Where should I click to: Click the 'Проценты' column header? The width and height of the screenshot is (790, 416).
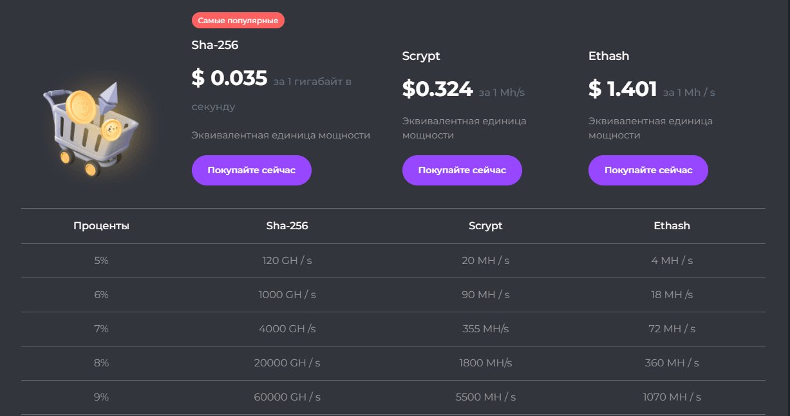click(101, 226)
